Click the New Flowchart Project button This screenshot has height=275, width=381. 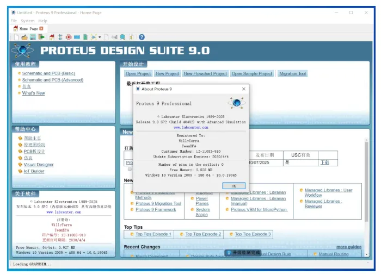tap(205, 73)
